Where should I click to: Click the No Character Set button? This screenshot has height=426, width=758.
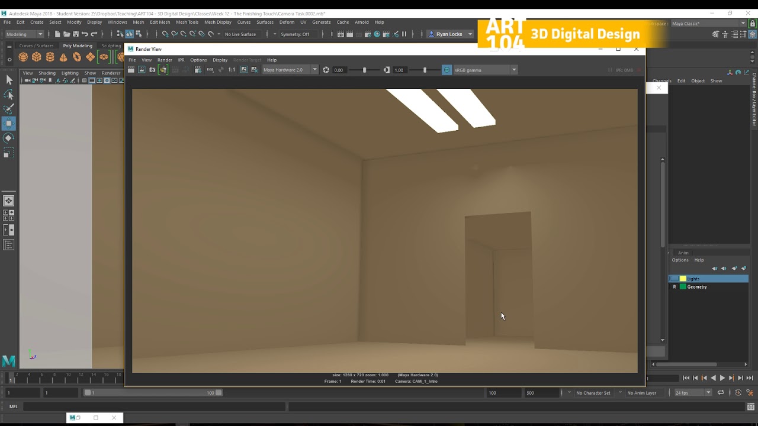click(593, 393)
